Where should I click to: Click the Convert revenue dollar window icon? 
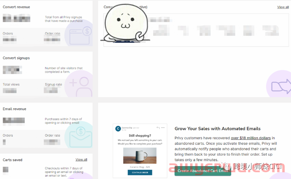[80, 36]
